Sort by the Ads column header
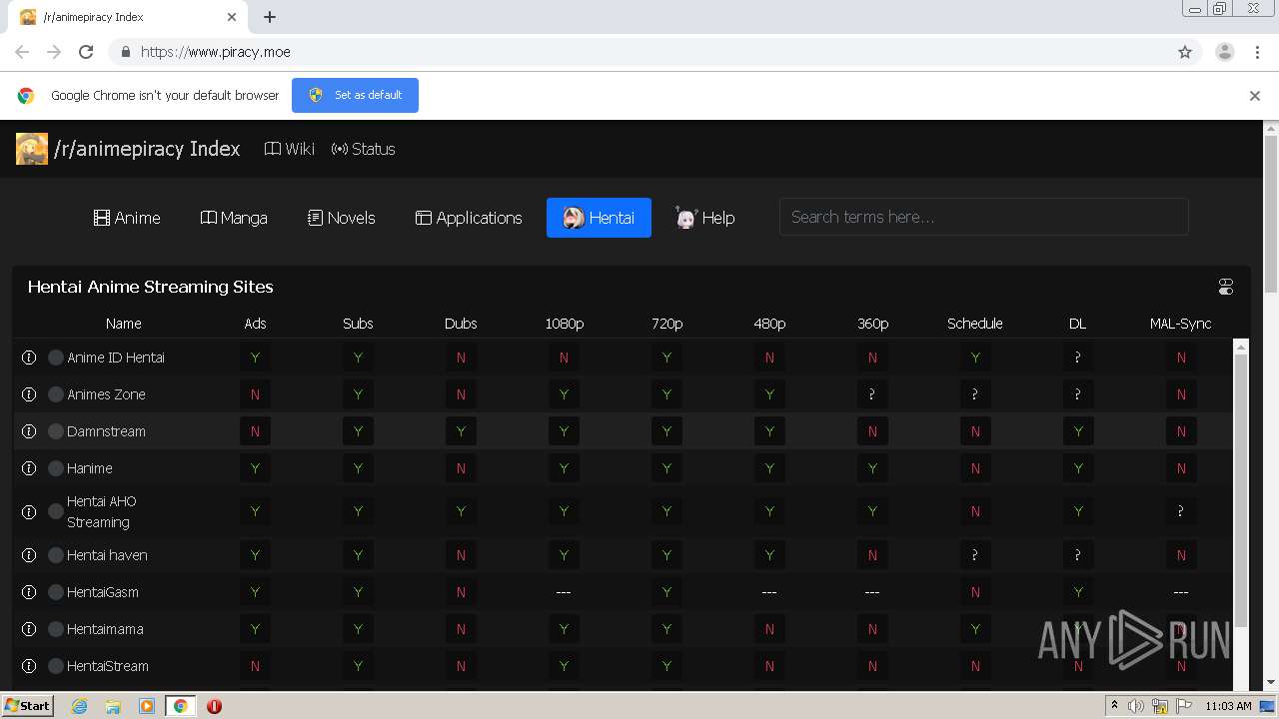 [255, 324]
